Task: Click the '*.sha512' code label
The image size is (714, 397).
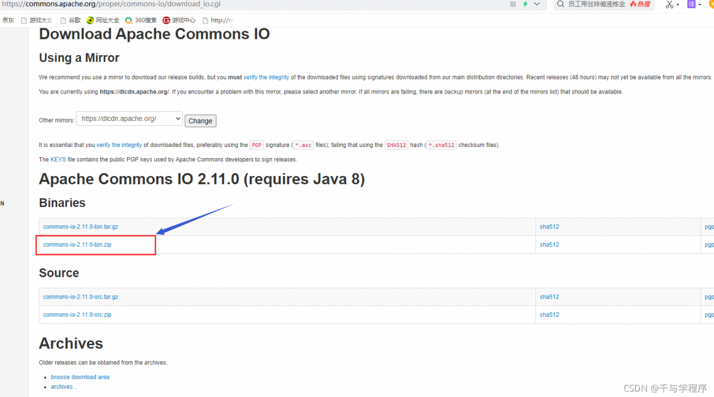Action: pos(442,145)
